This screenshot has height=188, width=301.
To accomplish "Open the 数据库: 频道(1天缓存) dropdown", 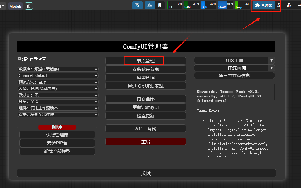I will 58,69.
